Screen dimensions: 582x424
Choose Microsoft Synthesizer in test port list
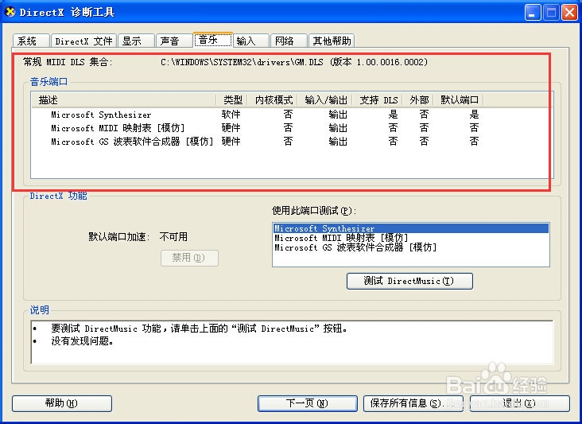[x=411, y=228]
